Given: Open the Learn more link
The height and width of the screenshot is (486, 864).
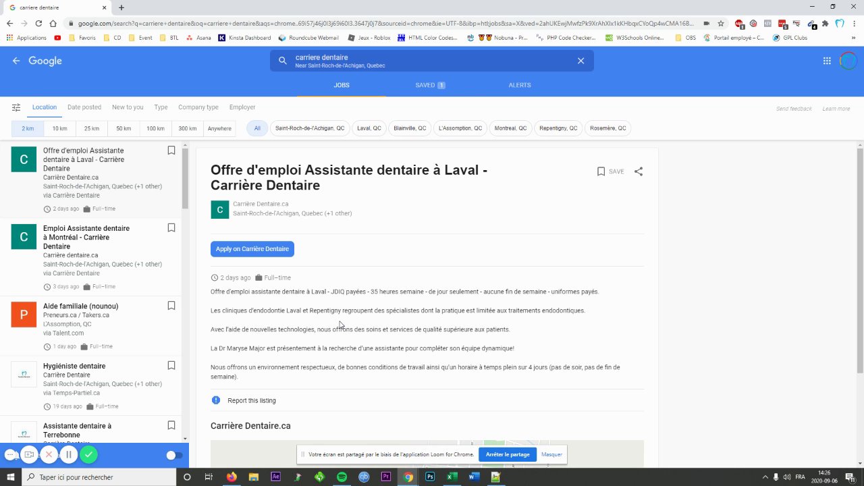Looking at the screenshot, I should pyautogui.click(x=836, y=109).
